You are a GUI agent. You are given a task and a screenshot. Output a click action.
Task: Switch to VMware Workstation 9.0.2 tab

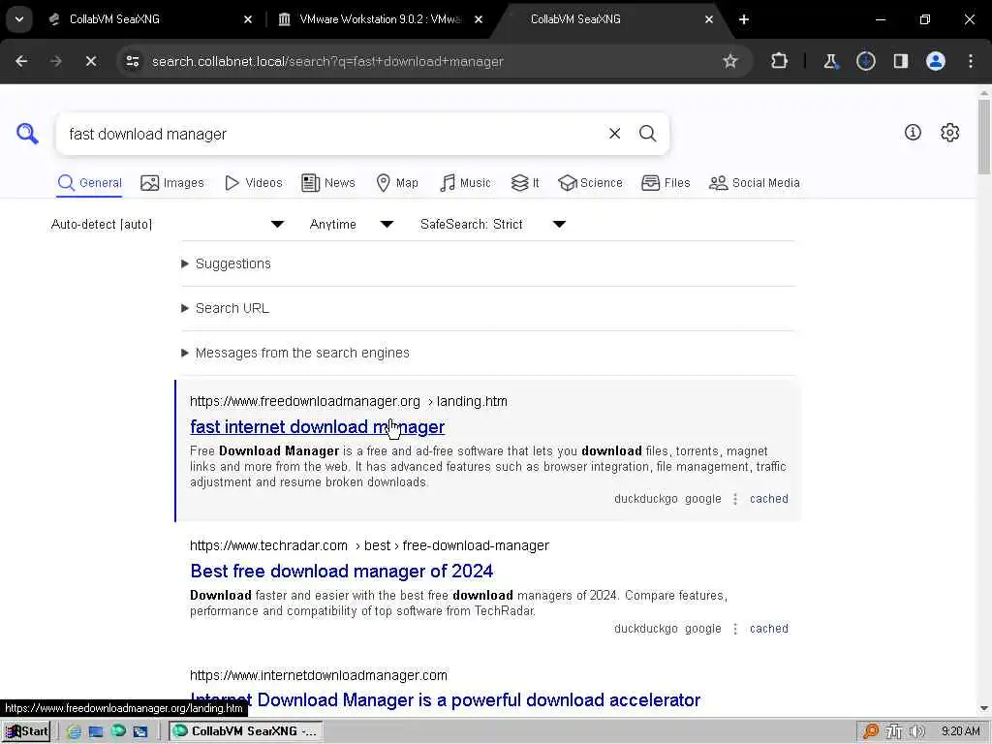pos(380,19)
